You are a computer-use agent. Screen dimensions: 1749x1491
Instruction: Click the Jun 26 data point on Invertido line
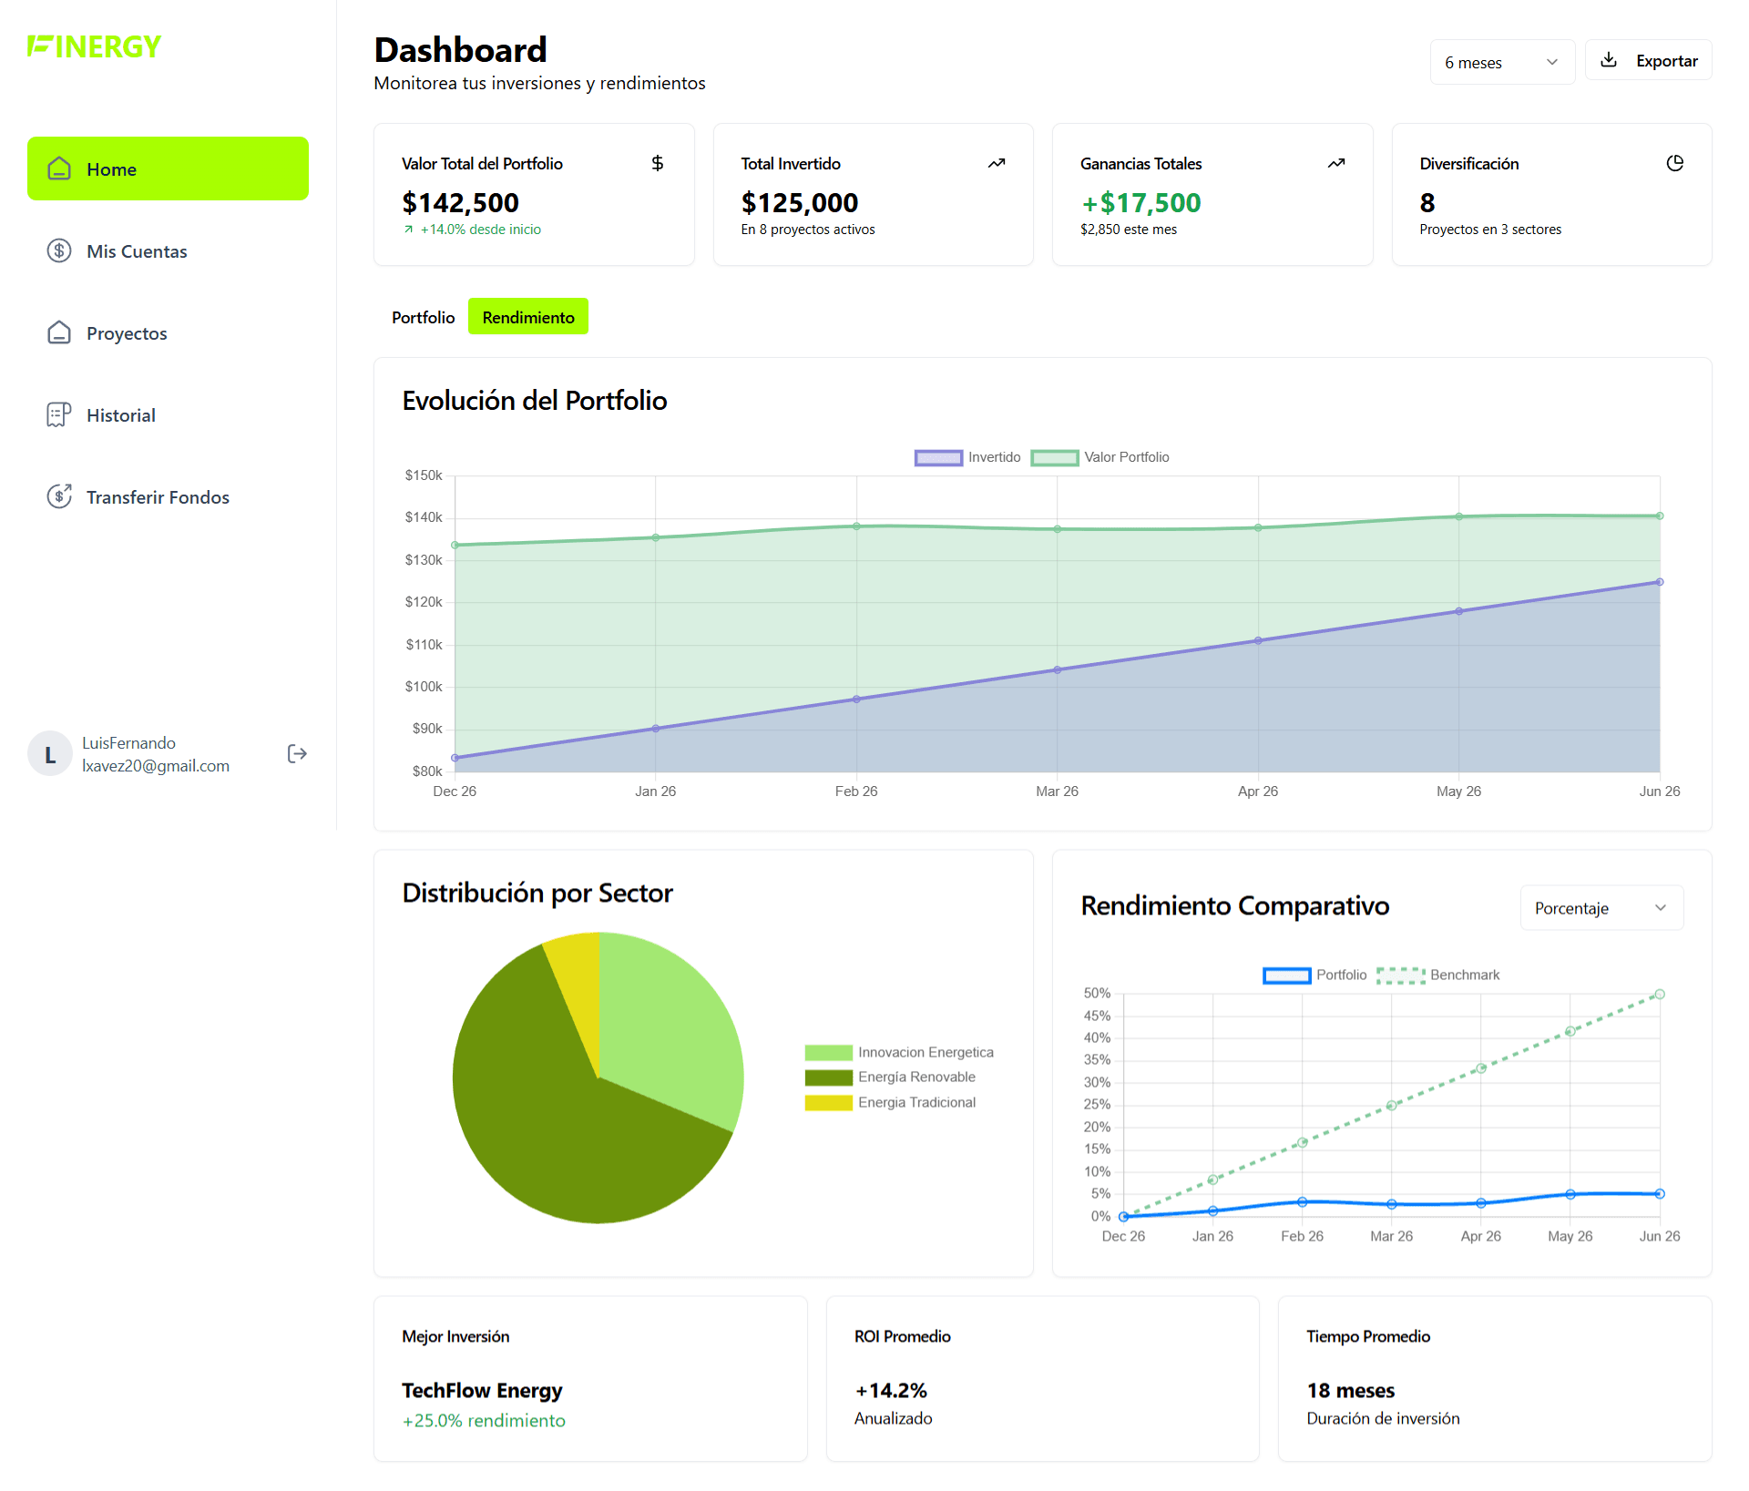tap(1659, 582)
